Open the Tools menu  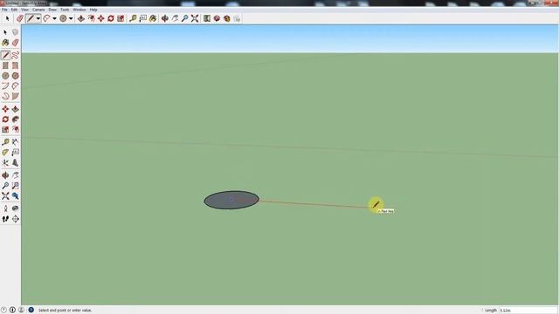pos(65,10)
